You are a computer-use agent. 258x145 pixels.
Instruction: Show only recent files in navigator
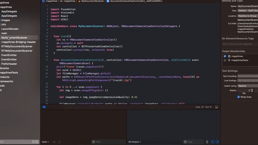(x=33, y=142)
